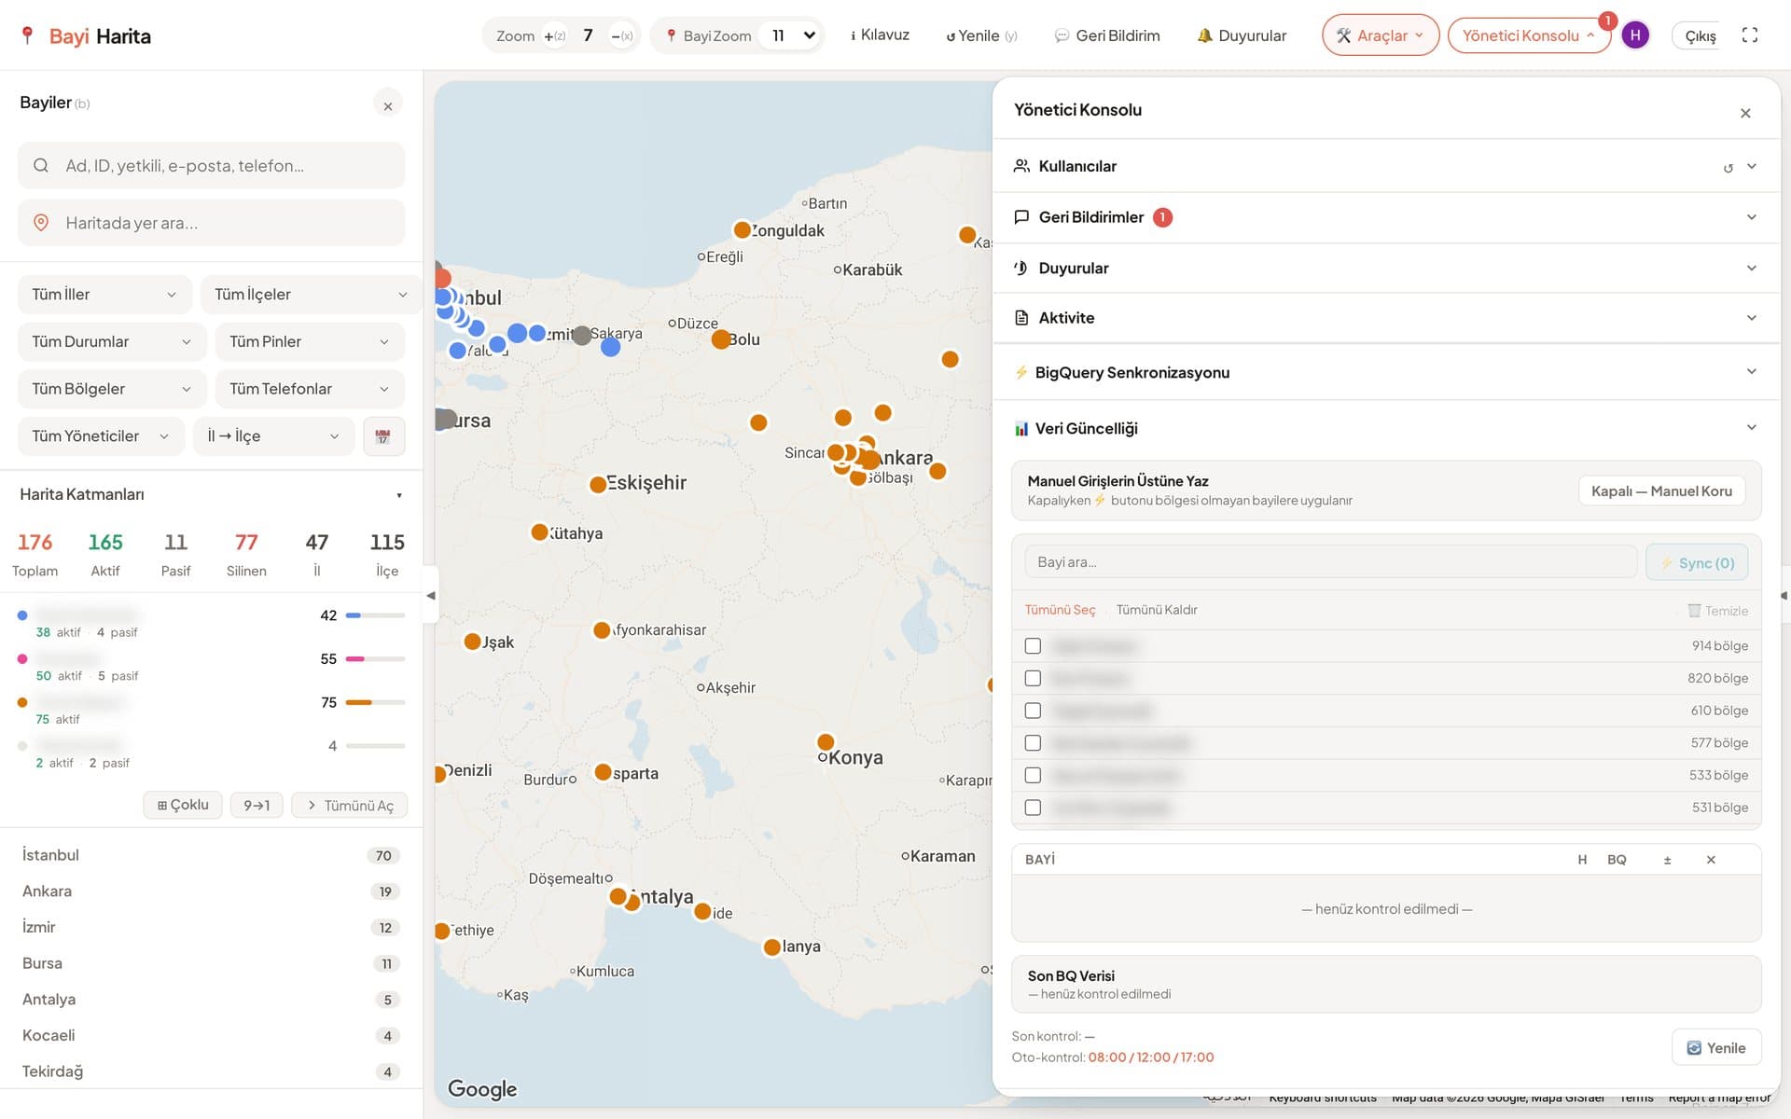Click the Tümünü Aç button
This screenshot has width=1791, height=1119.
pyautogui.click(x=350, y=806)
